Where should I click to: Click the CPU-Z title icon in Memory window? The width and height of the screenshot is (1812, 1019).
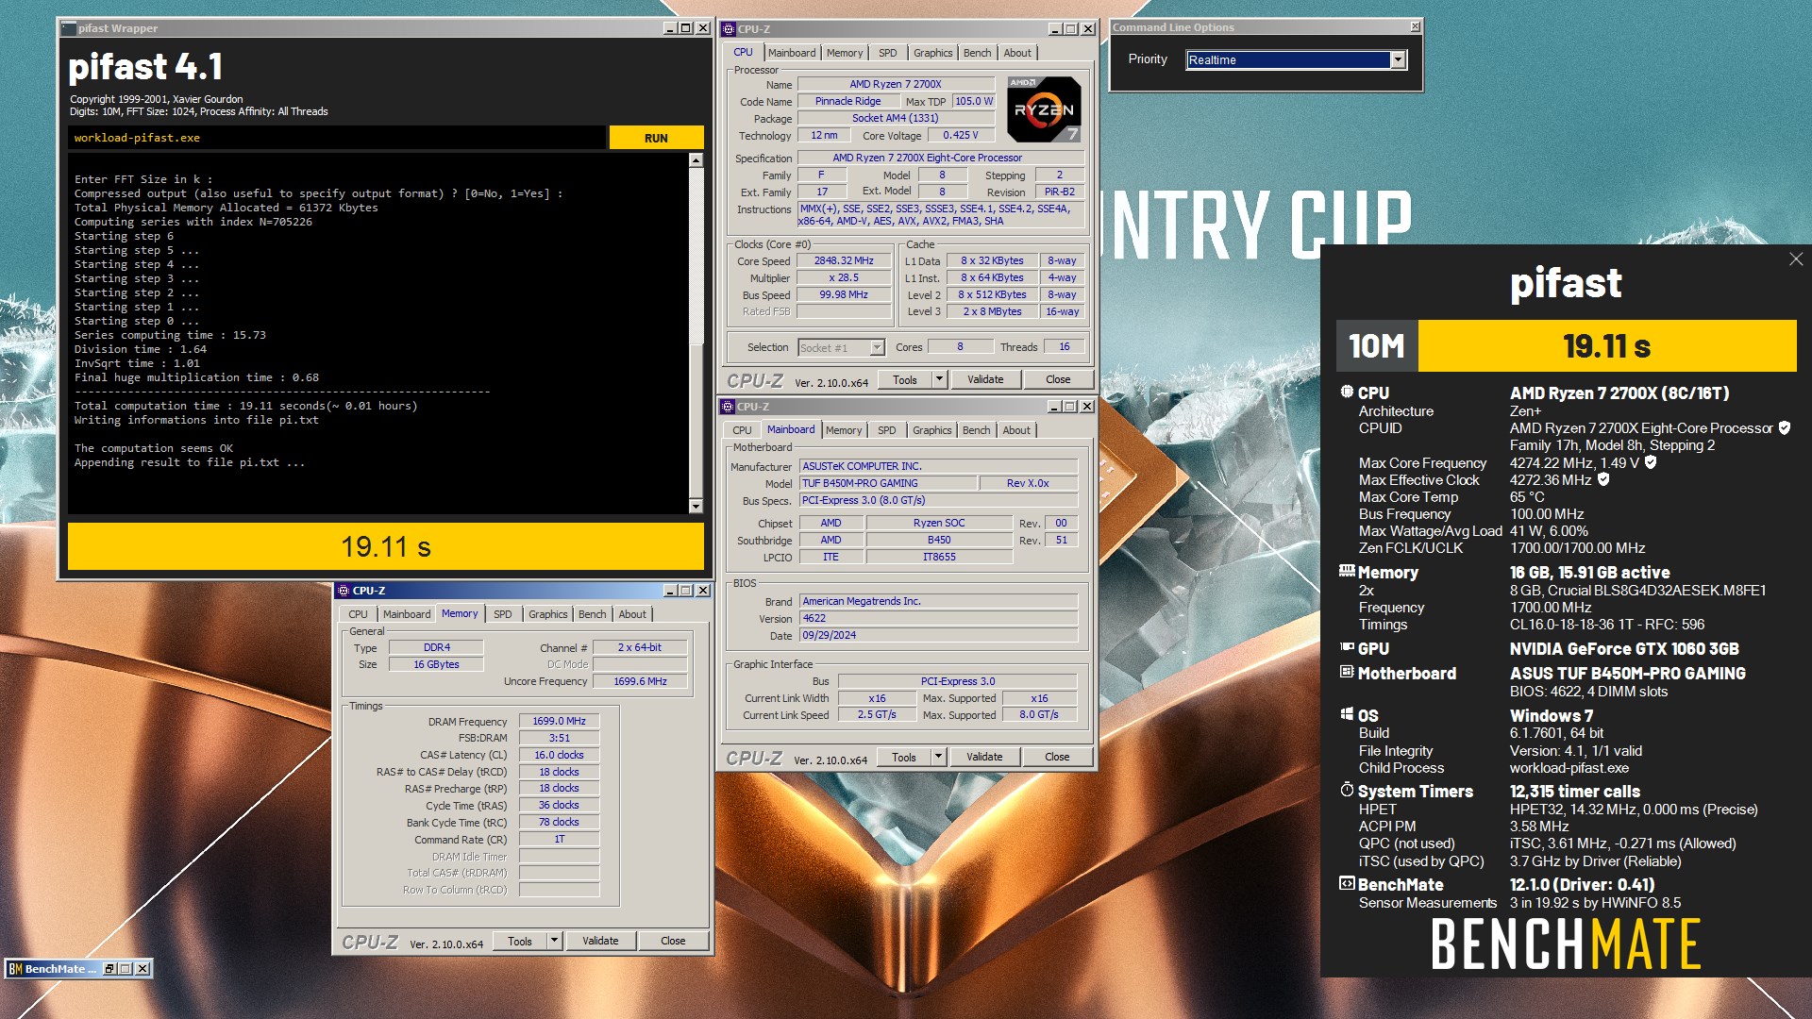click(x=344, y=591)
